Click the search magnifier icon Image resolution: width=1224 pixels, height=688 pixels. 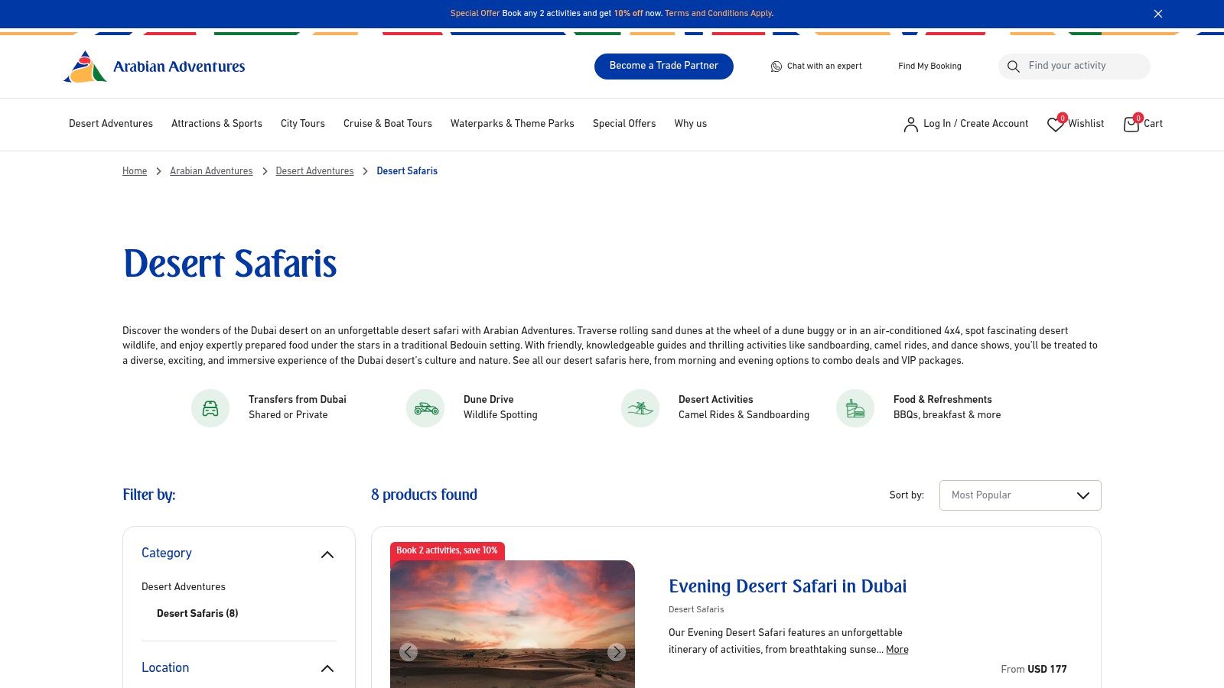[1014, 67]
